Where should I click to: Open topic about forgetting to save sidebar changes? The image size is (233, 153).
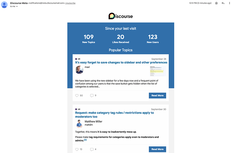121,62
